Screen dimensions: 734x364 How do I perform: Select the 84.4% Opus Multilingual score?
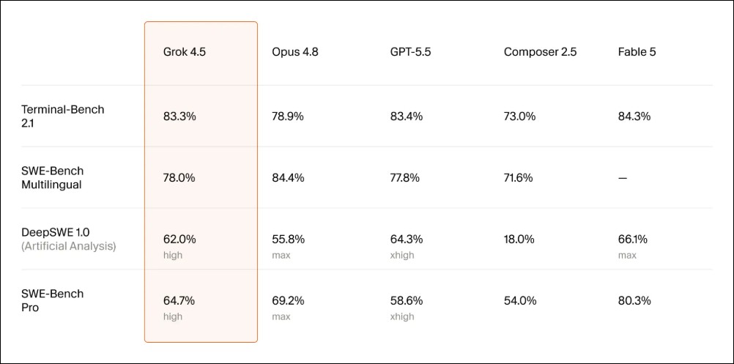[x=288, y=178]
